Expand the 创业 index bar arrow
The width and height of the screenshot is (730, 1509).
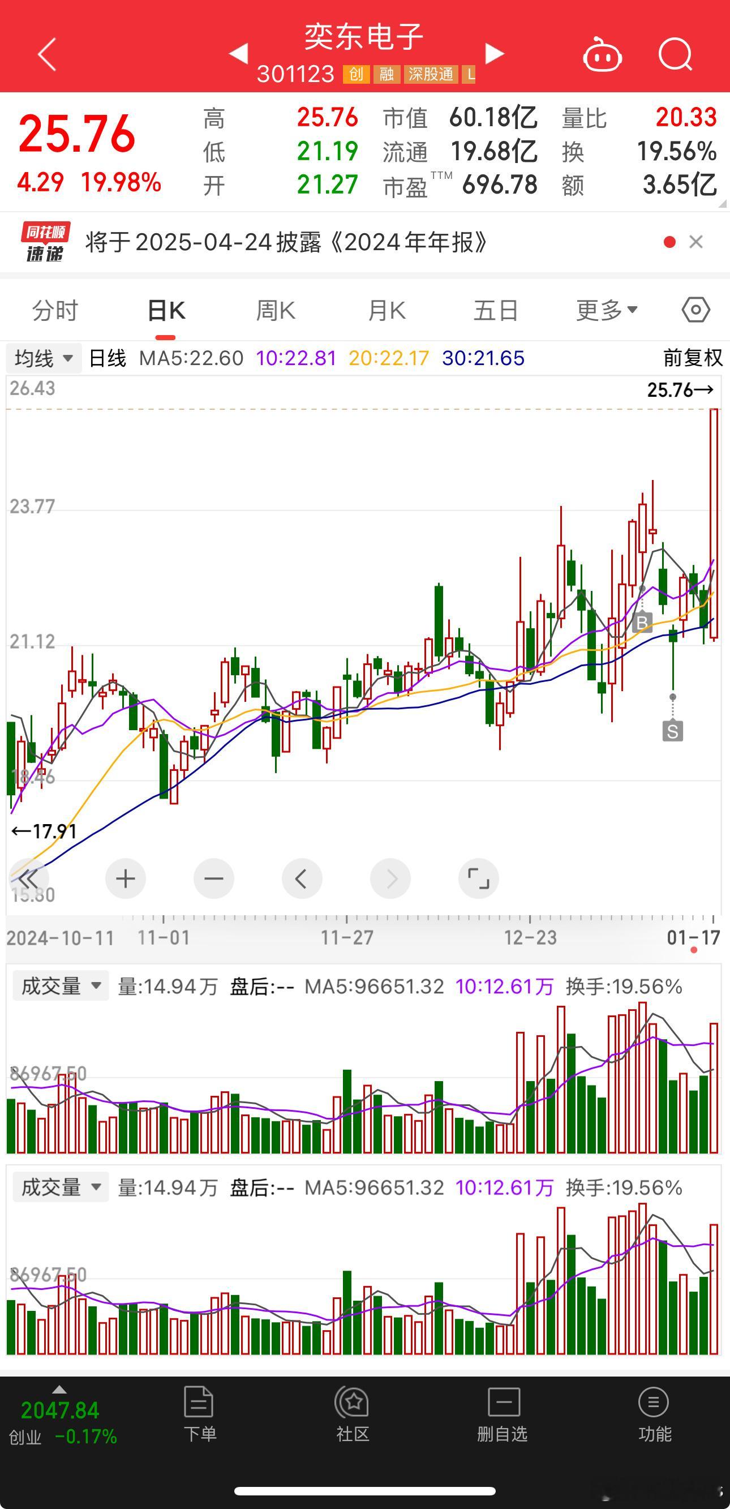coord(59,1389)
